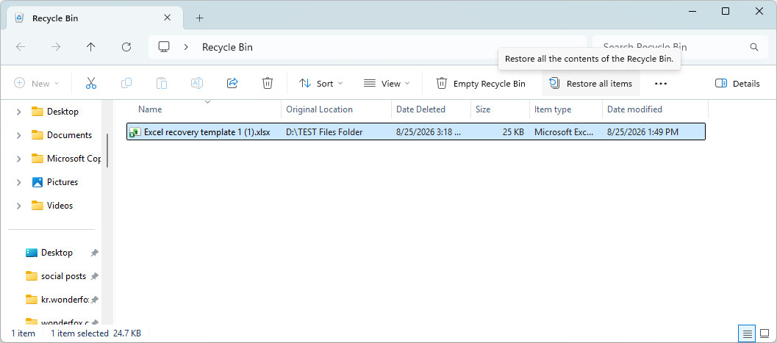777x343 pixels.
Task: Click the Rename icon in toolbar
Action: (197, 83)
